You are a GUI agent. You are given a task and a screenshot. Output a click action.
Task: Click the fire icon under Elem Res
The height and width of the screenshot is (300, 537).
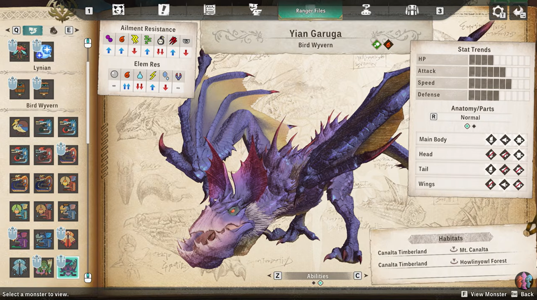pyautogui.click(x=127, y=75)
